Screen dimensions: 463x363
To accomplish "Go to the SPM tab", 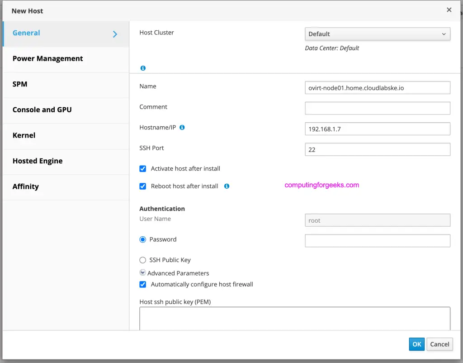I will click(x=66, y=84).
